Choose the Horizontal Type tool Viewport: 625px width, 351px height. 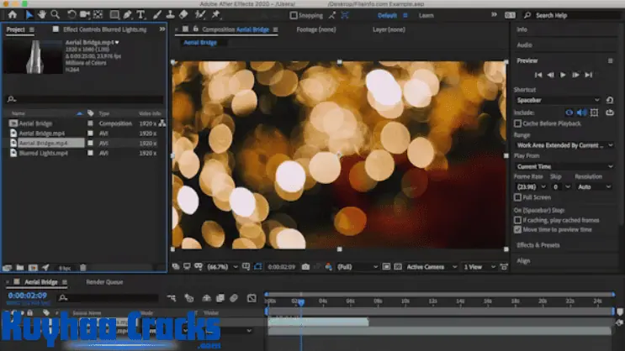[x=140, y=14]
